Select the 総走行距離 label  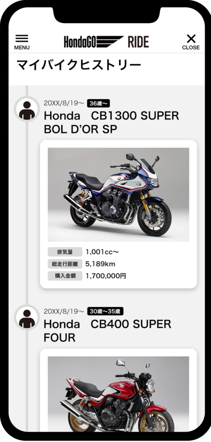pos(65,264)
